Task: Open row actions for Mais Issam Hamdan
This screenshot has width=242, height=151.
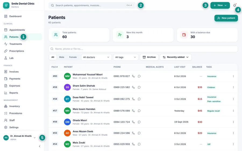Action: tap(233, 111)
